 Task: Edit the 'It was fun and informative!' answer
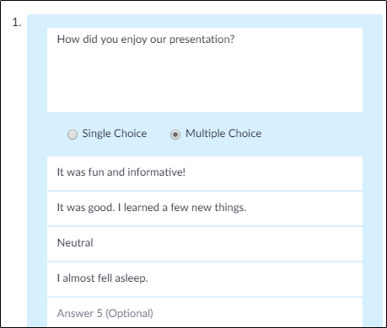[x=205, y=173]
